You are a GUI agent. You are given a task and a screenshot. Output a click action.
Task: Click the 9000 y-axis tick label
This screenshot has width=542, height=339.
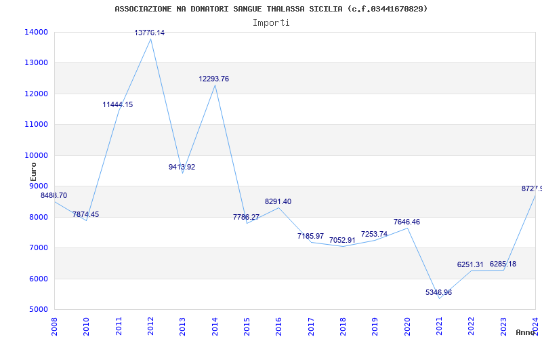coord(38,186)
